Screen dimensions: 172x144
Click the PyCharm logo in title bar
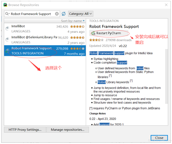pos(5,5)
